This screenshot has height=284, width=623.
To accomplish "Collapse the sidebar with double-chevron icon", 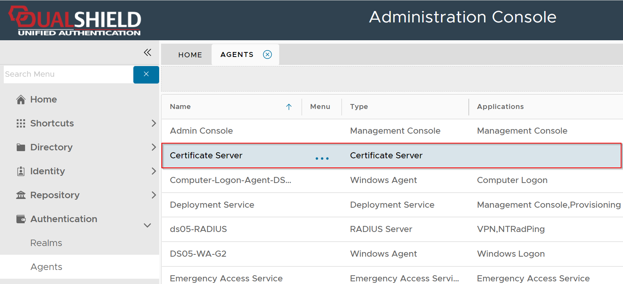I will pos(147,52).
